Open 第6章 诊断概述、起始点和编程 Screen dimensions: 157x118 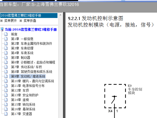click(x=33, y=63)
